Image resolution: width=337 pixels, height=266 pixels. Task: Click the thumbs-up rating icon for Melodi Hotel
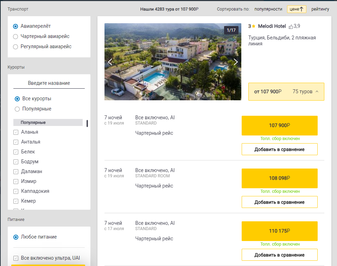pyautogui.click(x=291, y=26)
